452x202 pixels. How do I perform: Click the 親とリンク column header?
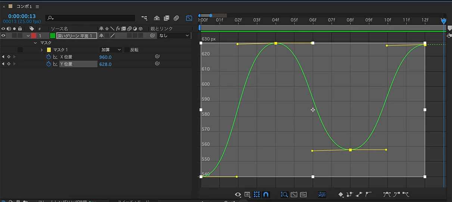click(161, 29)
